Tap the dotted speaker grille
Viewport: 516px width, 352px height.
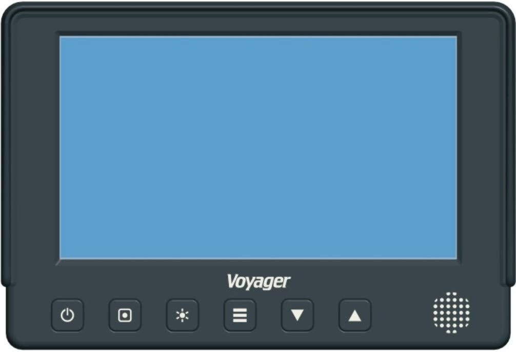(x=451, y=312)
